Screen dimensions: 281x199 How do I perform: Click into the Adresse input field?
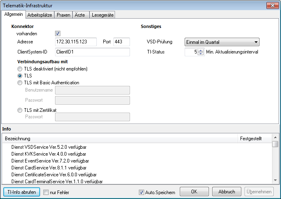(x=76, y=42)
